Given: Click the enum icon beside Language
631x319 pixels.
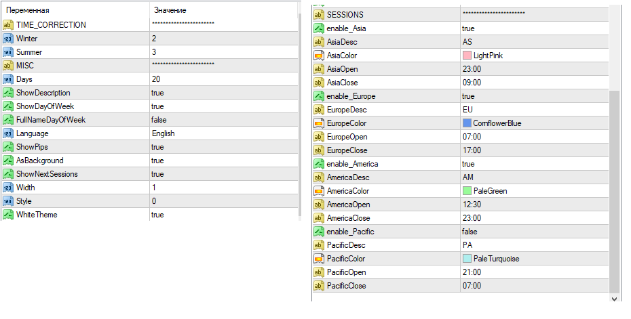Looking at the screenshot, I should pos(7,133).
